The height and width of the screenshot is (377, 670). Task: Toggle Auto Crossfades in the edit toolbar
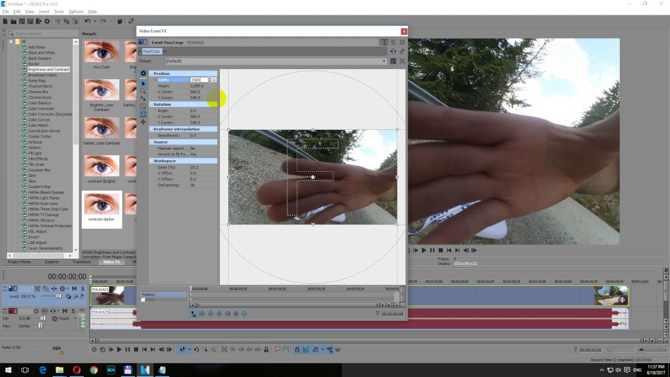(306, 350)
